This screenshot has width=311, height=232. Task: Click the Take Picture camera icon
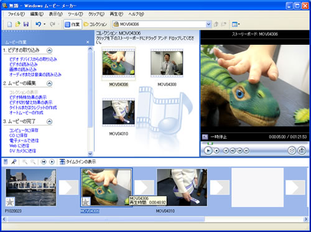coord(302,151)
